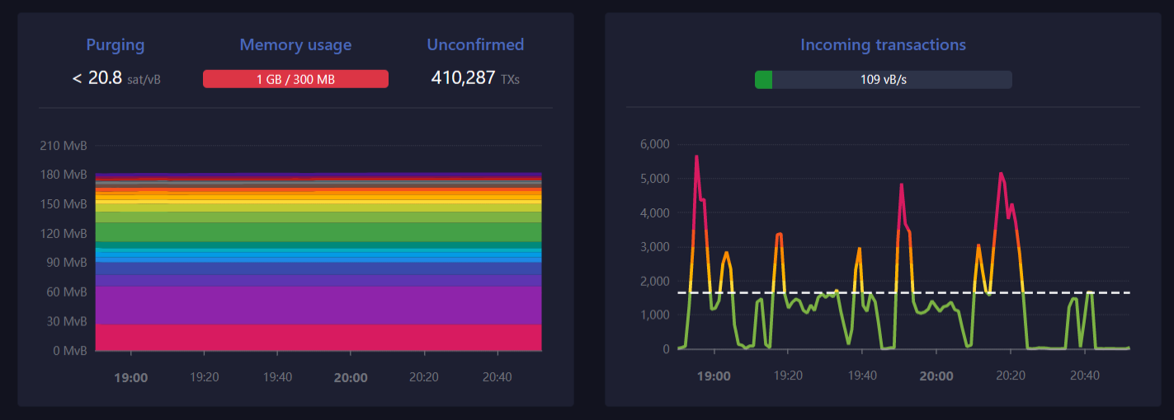Select the wide purple band in mempool chart
Screen dimensions: 1174x420
[318, 305]
